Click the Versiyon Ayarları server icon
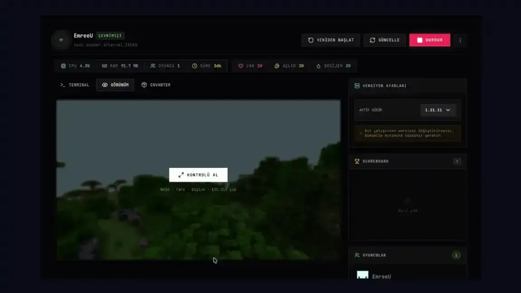This screenshot has height=293, width=521. coord(357,86)
